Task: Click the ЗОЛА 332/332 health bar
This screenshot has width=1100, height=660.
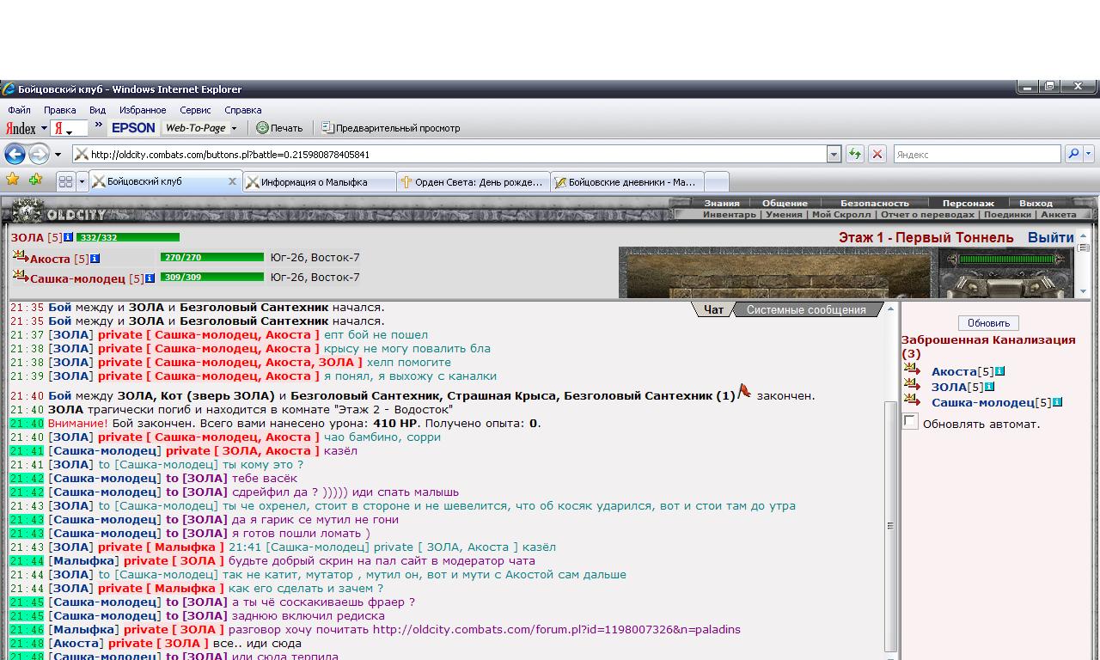Action: click(128, 237)
